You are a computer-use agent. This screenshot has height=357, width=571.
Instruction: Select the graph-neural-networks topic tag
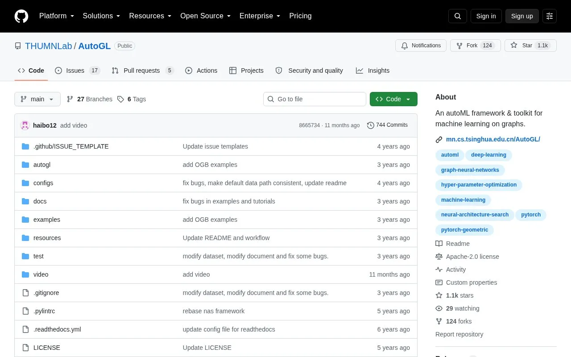tap(470, 170)
